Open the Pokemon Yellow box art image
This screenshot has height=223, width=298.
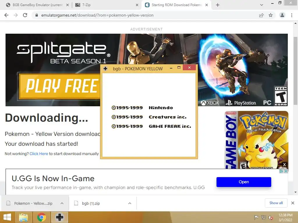[256, 140]
